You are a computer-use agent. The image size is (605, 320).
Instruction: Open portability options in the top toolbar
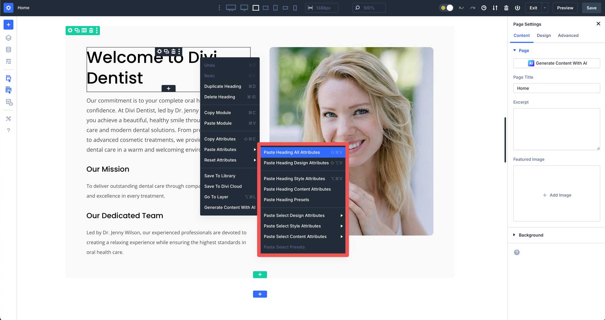tap(495, 7)
